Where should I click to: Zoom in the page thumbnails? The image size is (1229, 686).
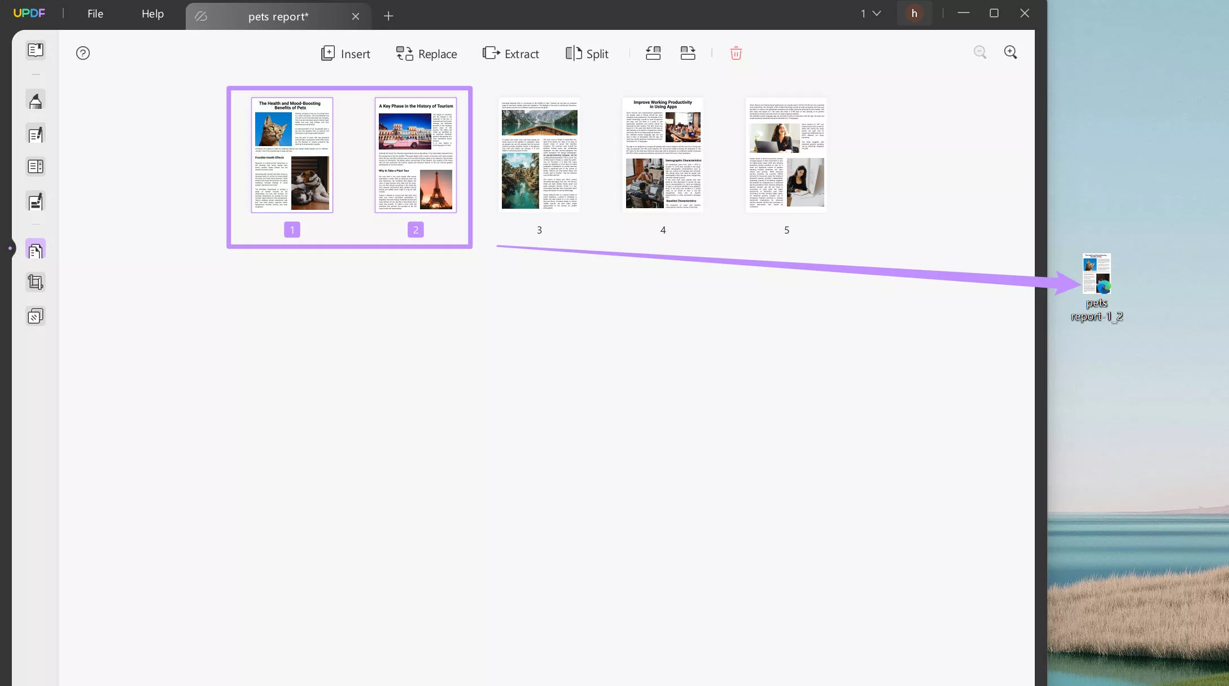1011,52
